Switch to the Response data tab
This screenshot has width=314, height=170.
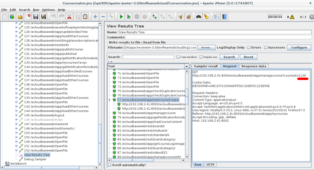point(254,66)
